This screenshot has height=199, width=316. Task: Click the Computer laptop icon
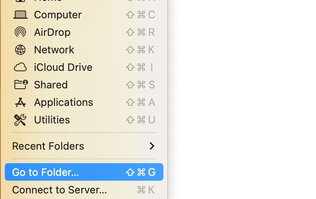(x=20, y=15)
